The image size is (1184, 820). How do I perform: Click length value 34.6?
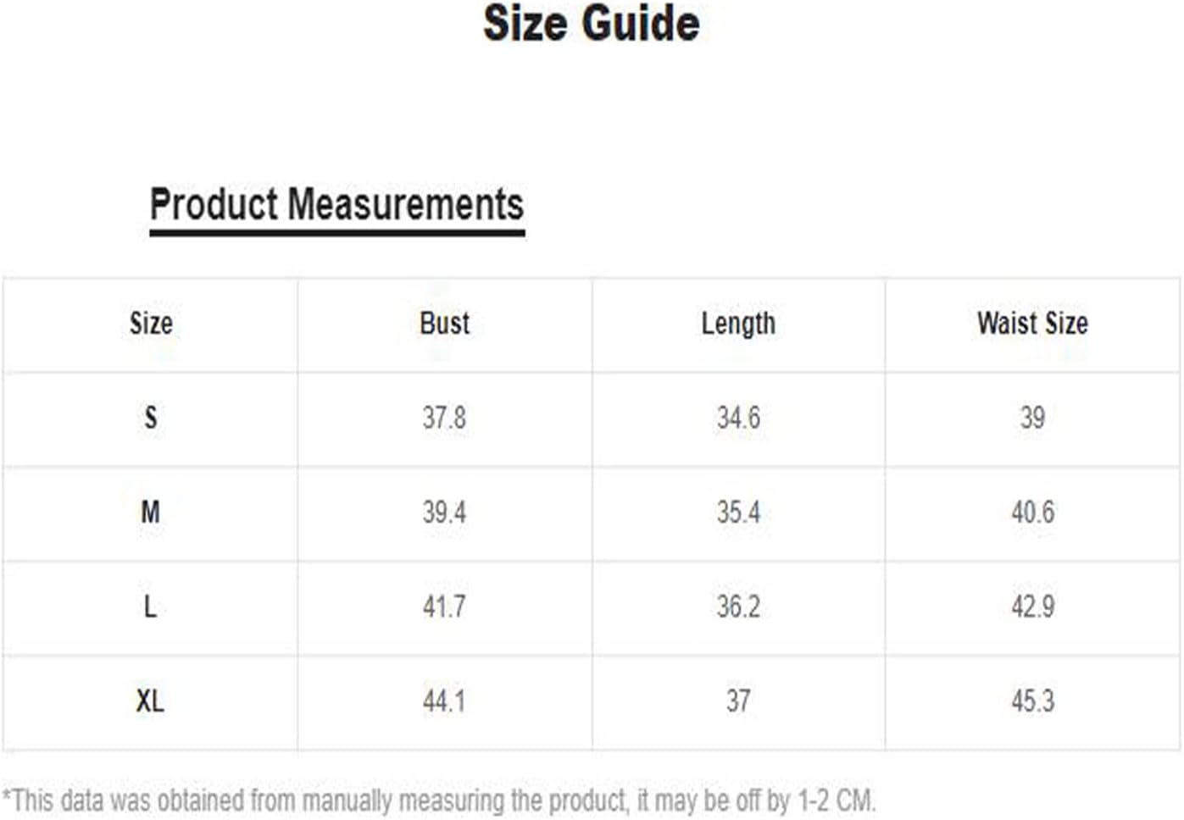[x=738, y=418]
